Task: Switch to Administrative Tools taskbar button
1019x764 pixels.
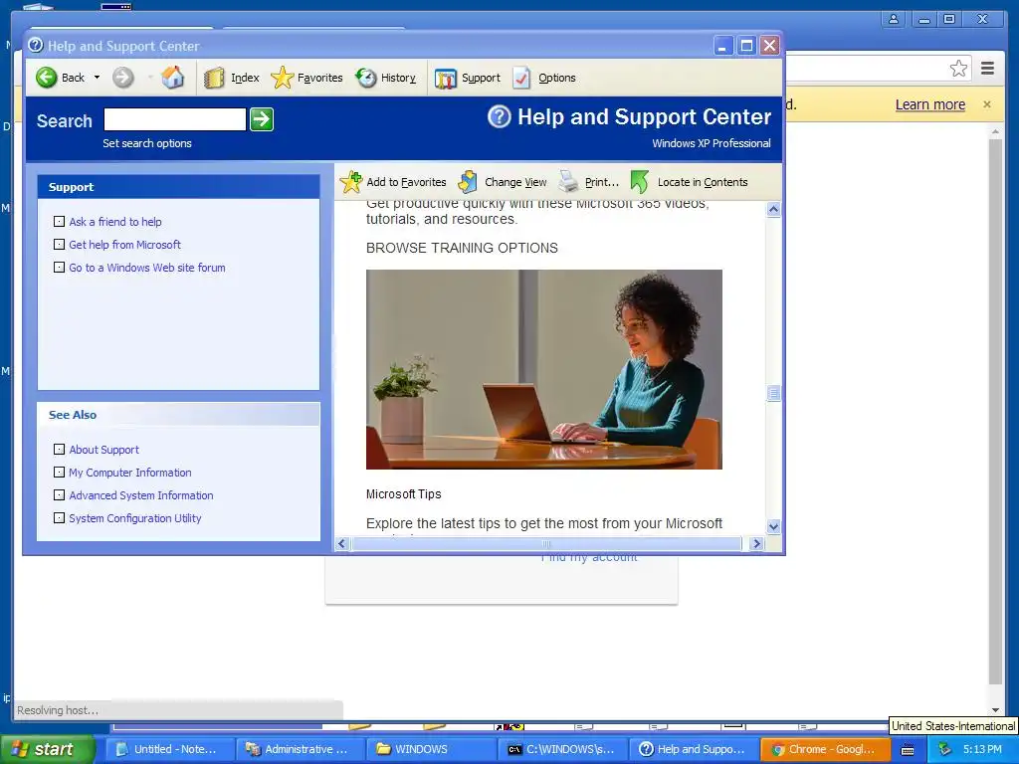Action: point(299,749)
